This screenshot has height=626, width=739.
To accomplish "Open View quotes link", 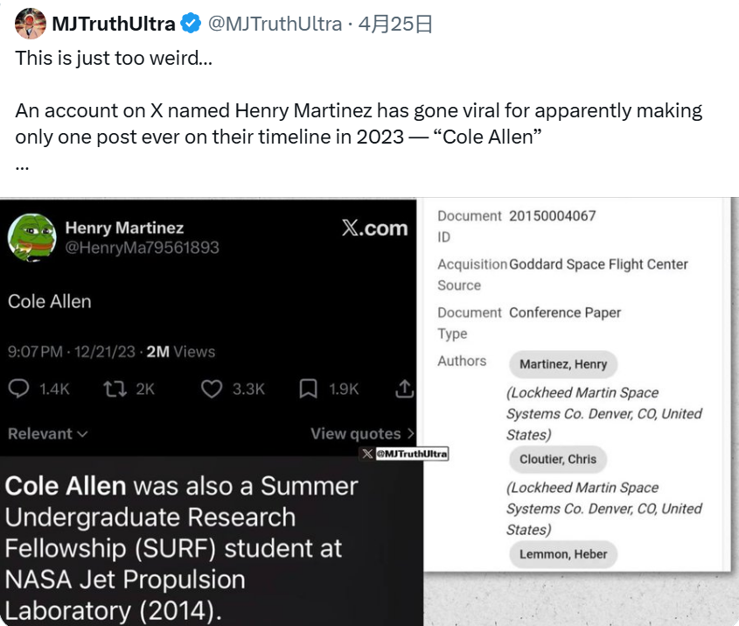I will (x=361, y=433).
